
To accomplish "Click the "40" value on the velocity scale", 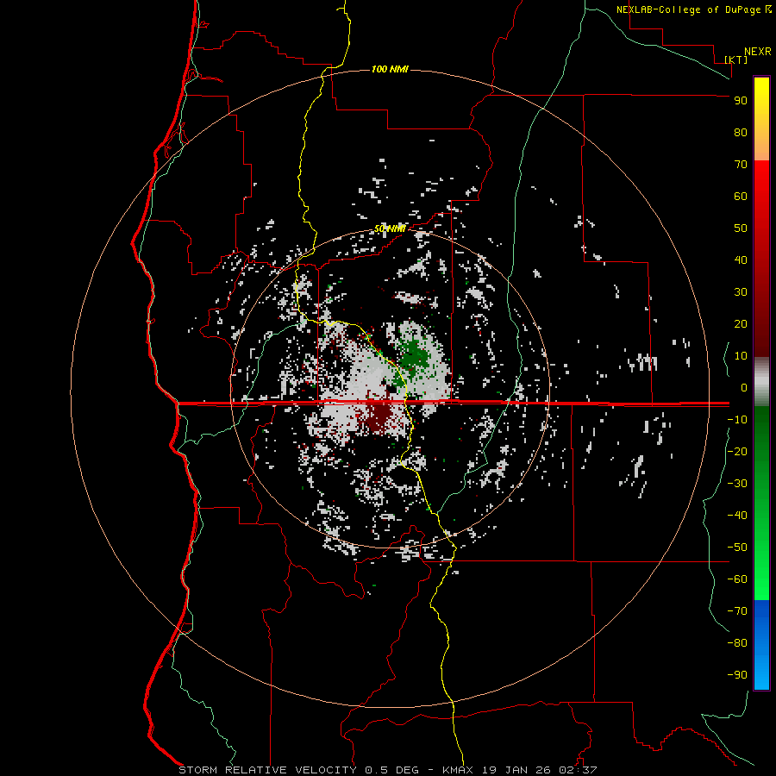I will coord(741,260).
